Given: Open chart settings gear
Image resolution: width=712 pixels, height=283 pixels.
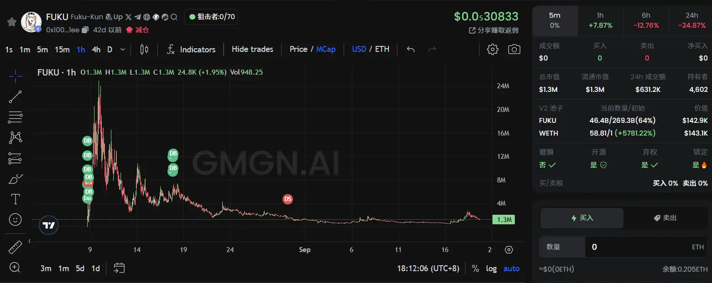Looking at the screenshot, I should 492,49.
